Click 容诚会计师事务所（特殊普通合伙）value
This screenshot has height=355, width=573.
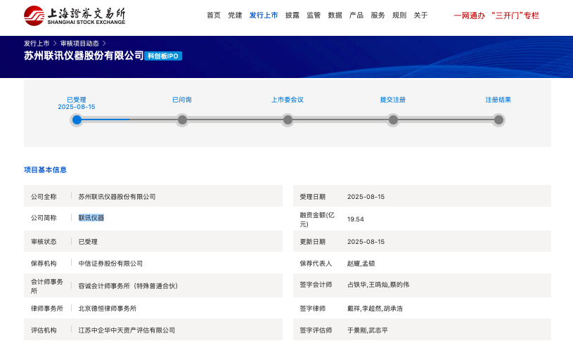tap(128, 286)
